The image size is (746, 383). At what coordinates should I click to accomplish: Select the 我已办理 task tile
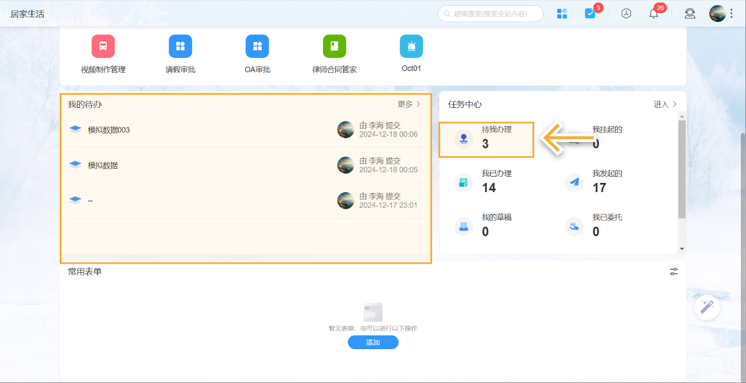tap(488, 182)
